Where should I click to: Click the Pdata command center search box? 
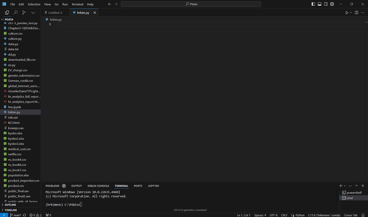(191, 4)
